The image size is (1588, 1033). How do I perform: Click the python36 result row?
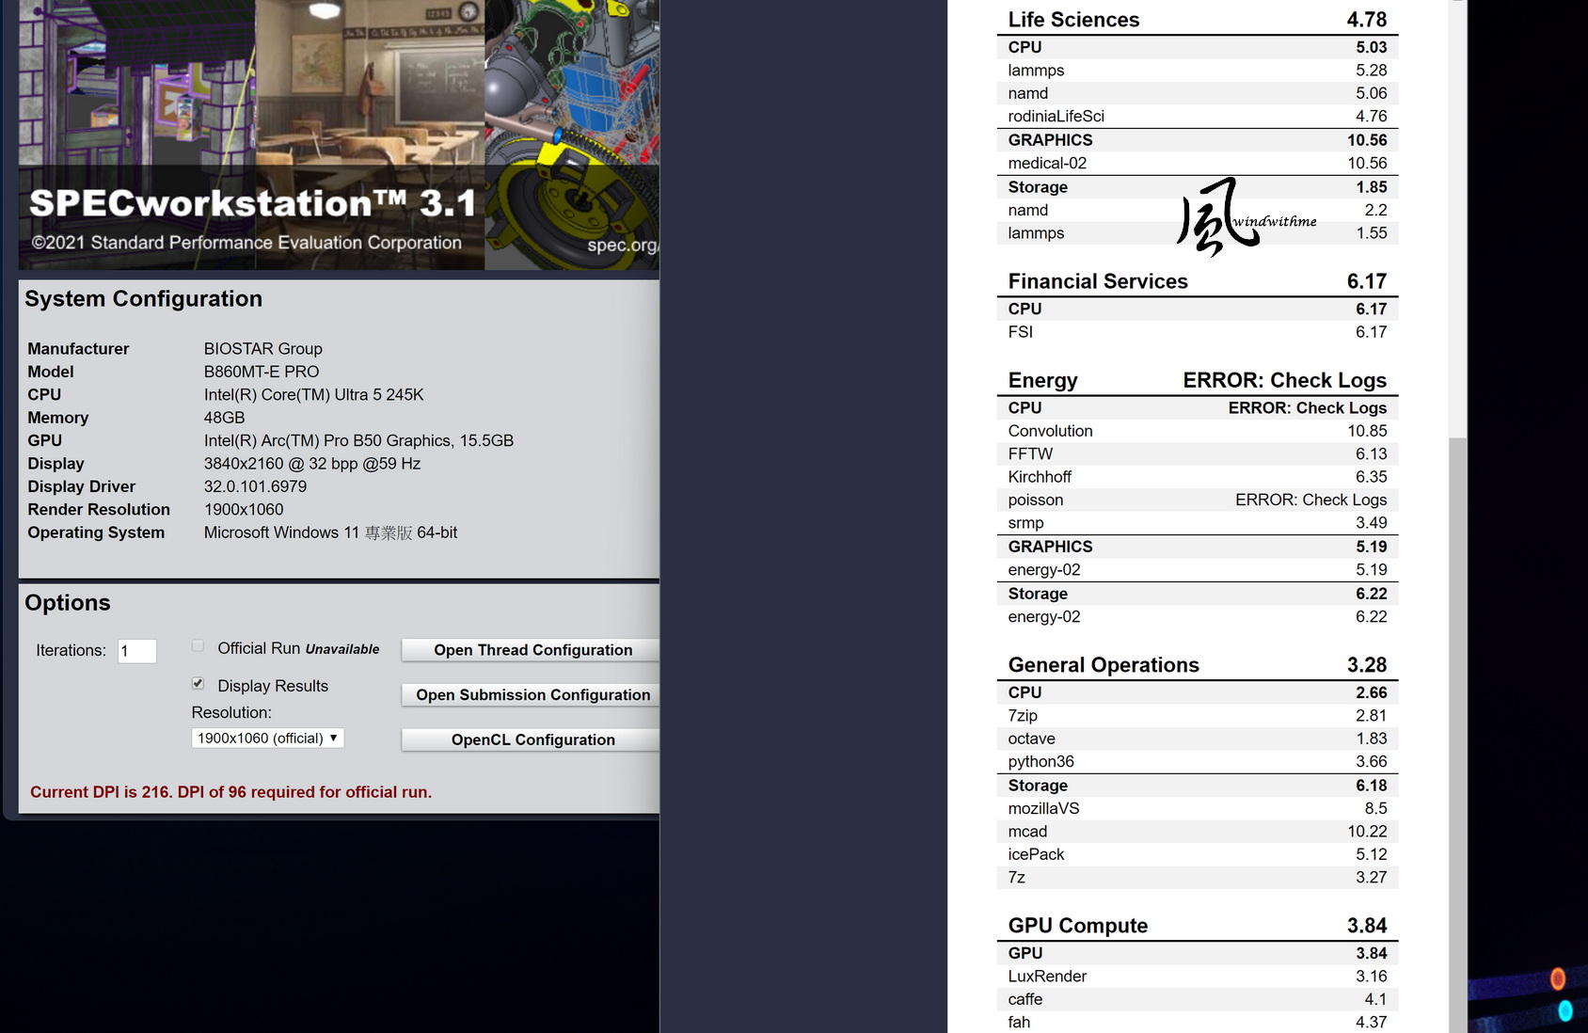pyautogui.click(x=1198, y=762)
